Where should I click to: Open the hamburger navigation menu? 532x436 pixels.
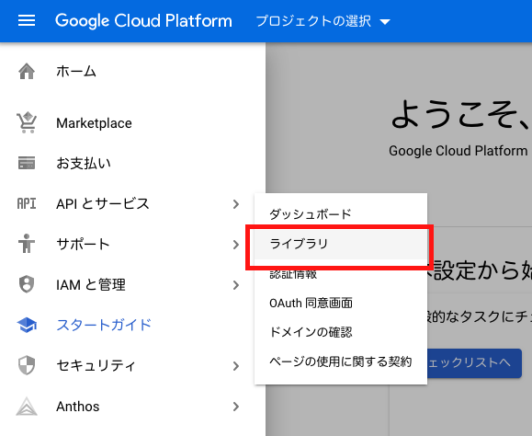click(27, 20)
